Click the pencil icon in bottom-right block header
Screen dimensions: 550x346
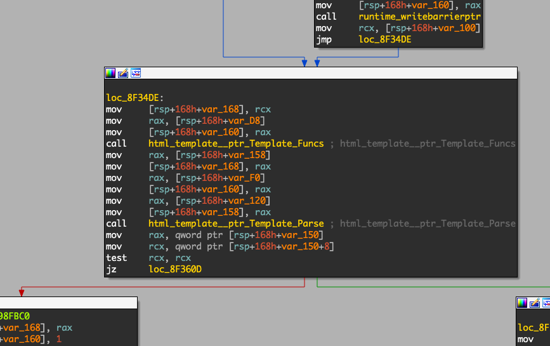pos(534,303)
